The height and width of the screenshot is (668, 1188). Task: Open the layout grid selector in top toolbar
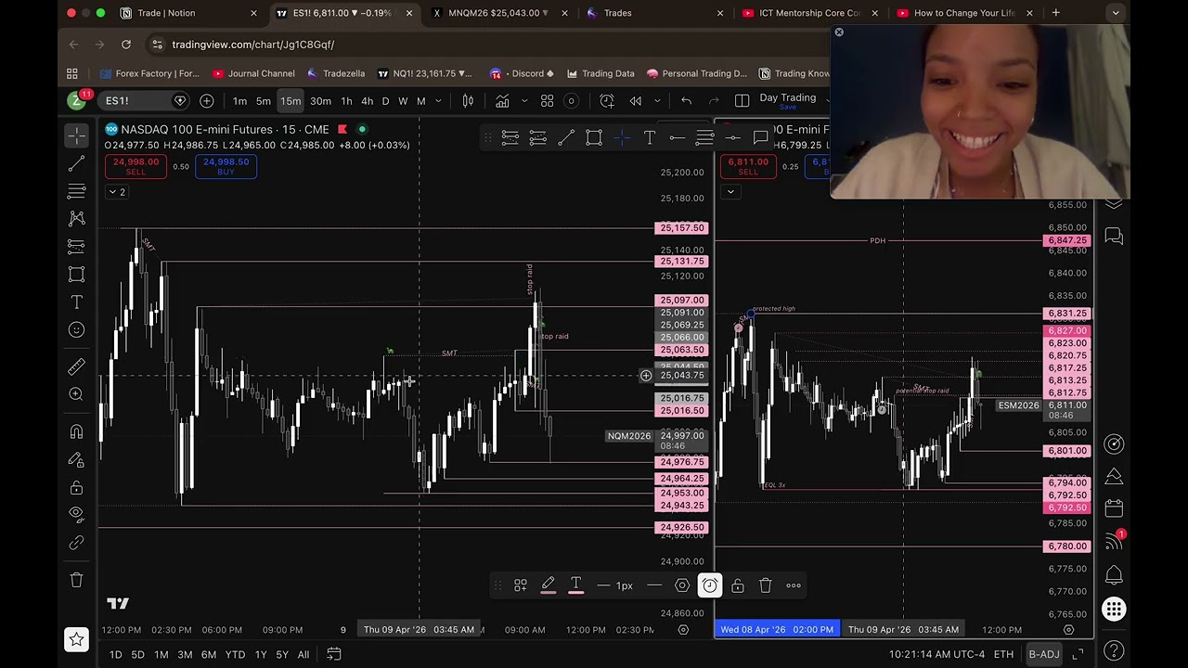pyautogui.click(x=548, y=100)
